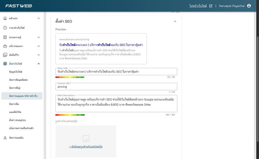Click the gear icon beside ตั้งค่าเว็บไซต์
The width and height of the screenshot is (259, 159).
(x=5, y=64)
